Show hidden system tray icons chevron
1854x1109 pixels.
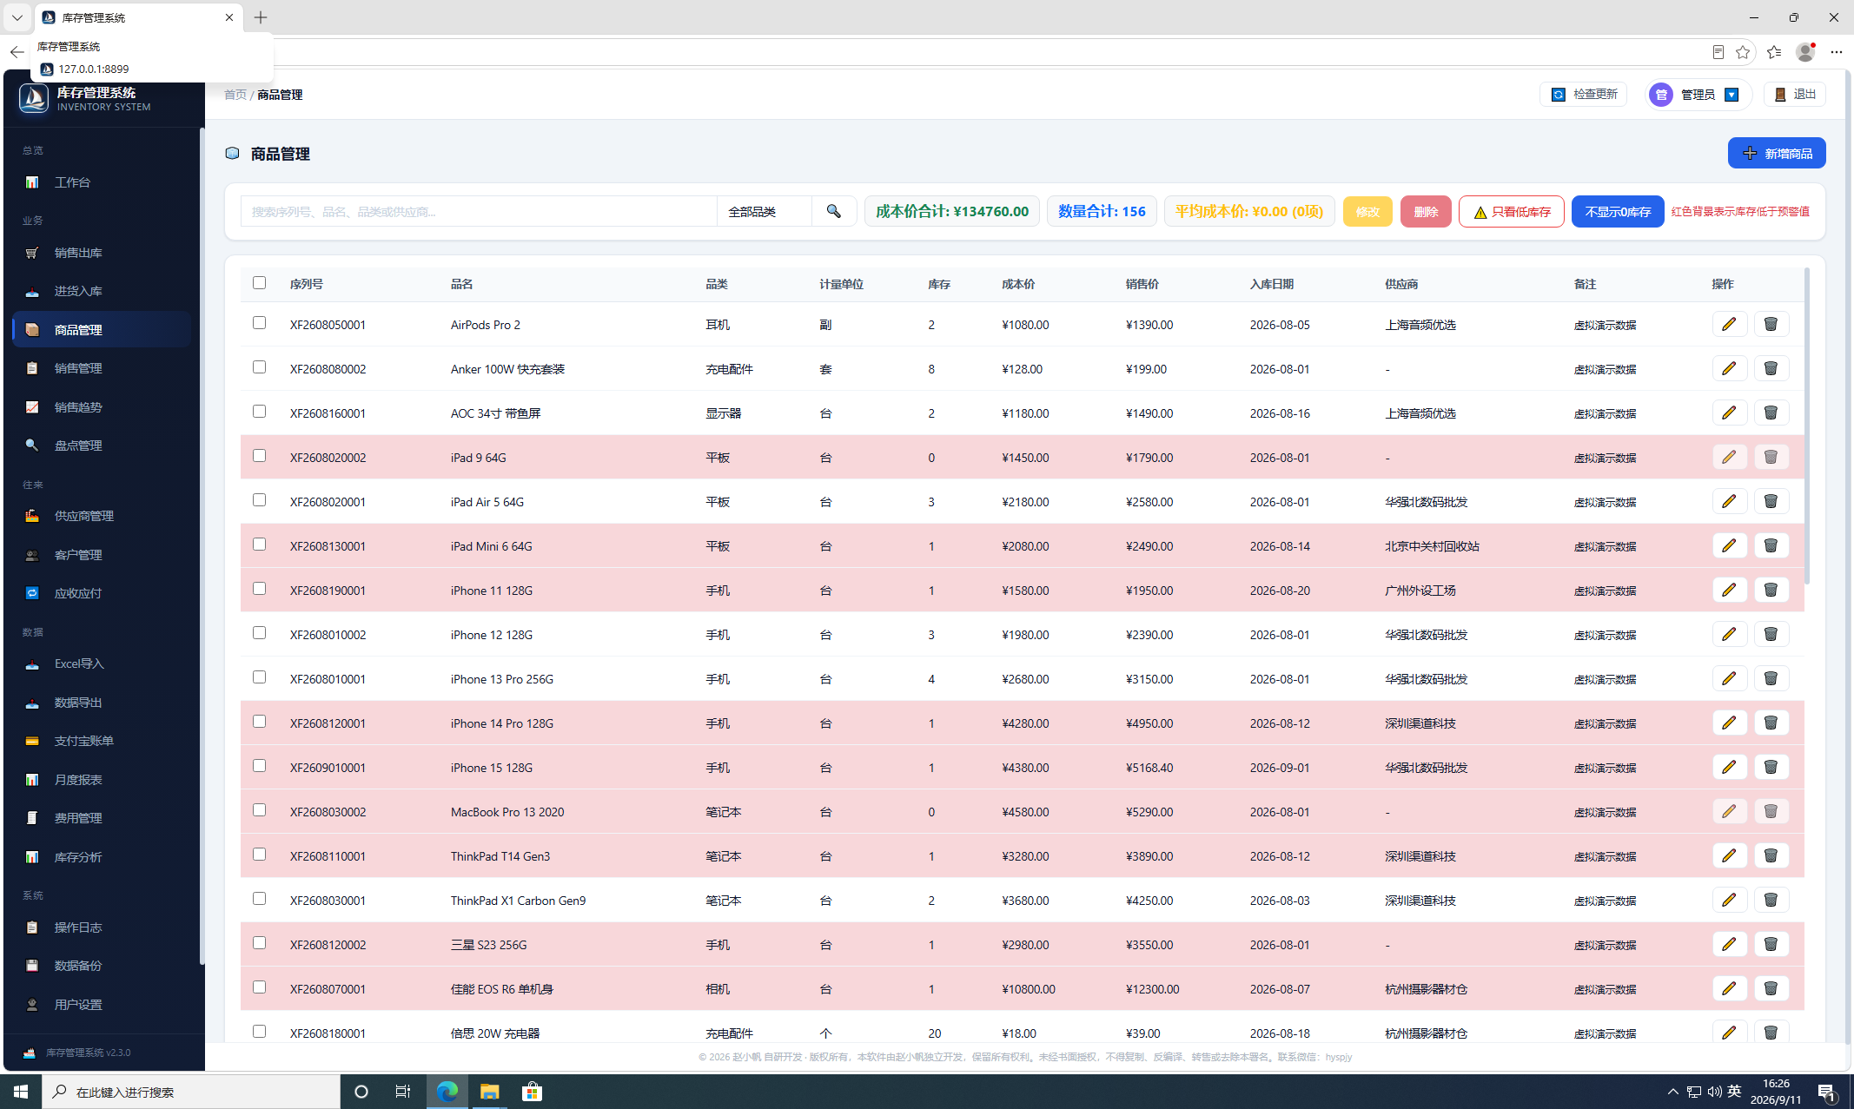pos(1672,1092)
